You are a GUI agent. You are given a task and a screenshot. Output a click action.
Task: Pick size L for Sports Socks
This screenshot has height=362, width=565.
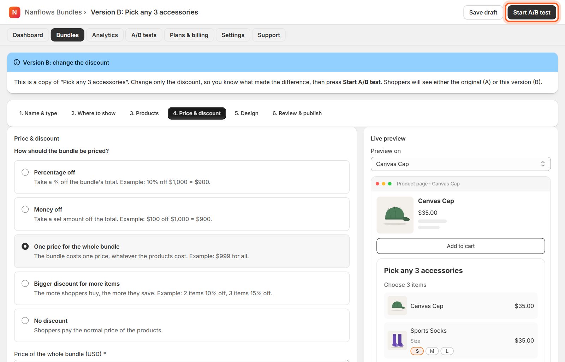tap(447, 351)
